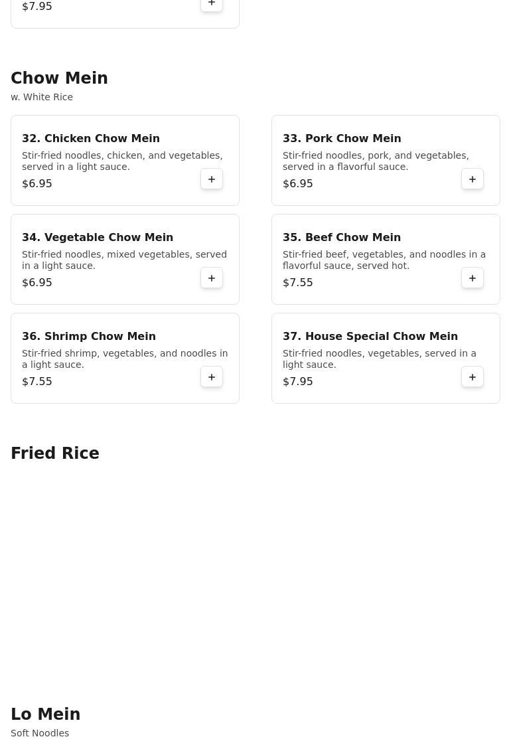Open 32. Chicken Chow Mein title
Image resolution: width=511 pixels, height=749 pixels.
pyautogui.click(x=91, y=138)
